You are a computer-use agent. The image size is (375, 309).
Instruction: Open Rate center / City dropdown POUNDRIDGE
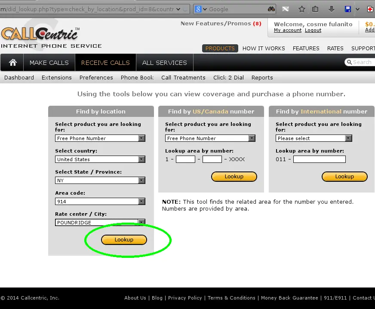100,222
